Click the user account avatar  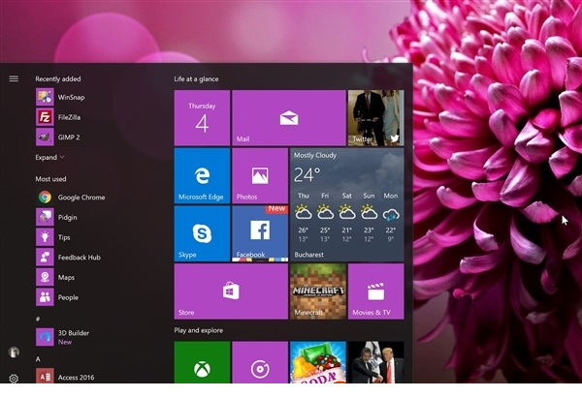point(14,352)
